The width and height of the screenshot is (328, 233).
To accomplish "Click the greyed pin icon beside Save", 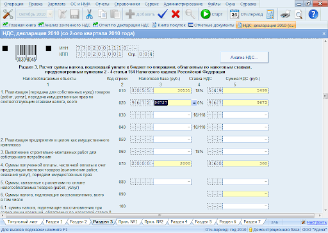I will coord(62,14).
